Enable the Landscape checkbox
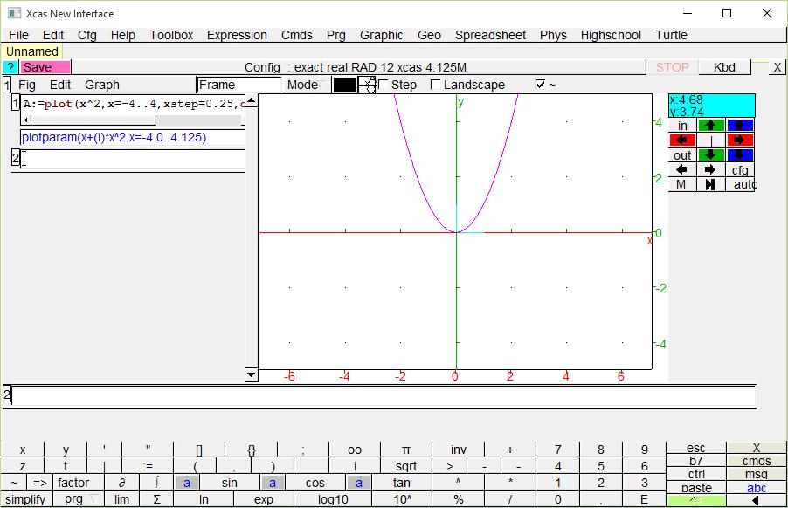This screenshot has width=788, height=508. point(436,85)
